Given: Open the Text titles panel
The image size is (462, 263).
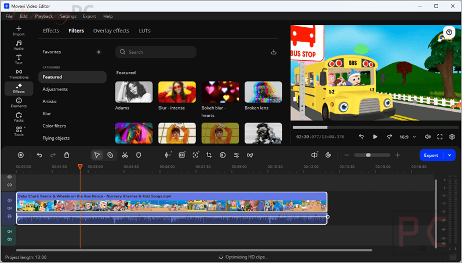Looking at the screenshot, I should point(19,60).
